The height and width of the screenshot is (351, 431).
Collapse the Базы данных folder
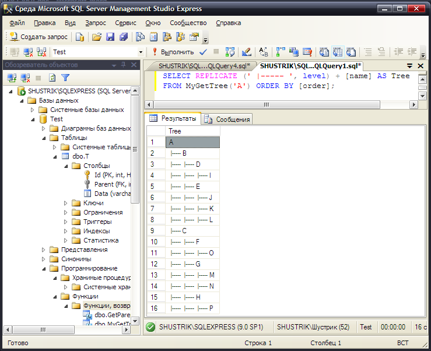click(x=22, y=101)
